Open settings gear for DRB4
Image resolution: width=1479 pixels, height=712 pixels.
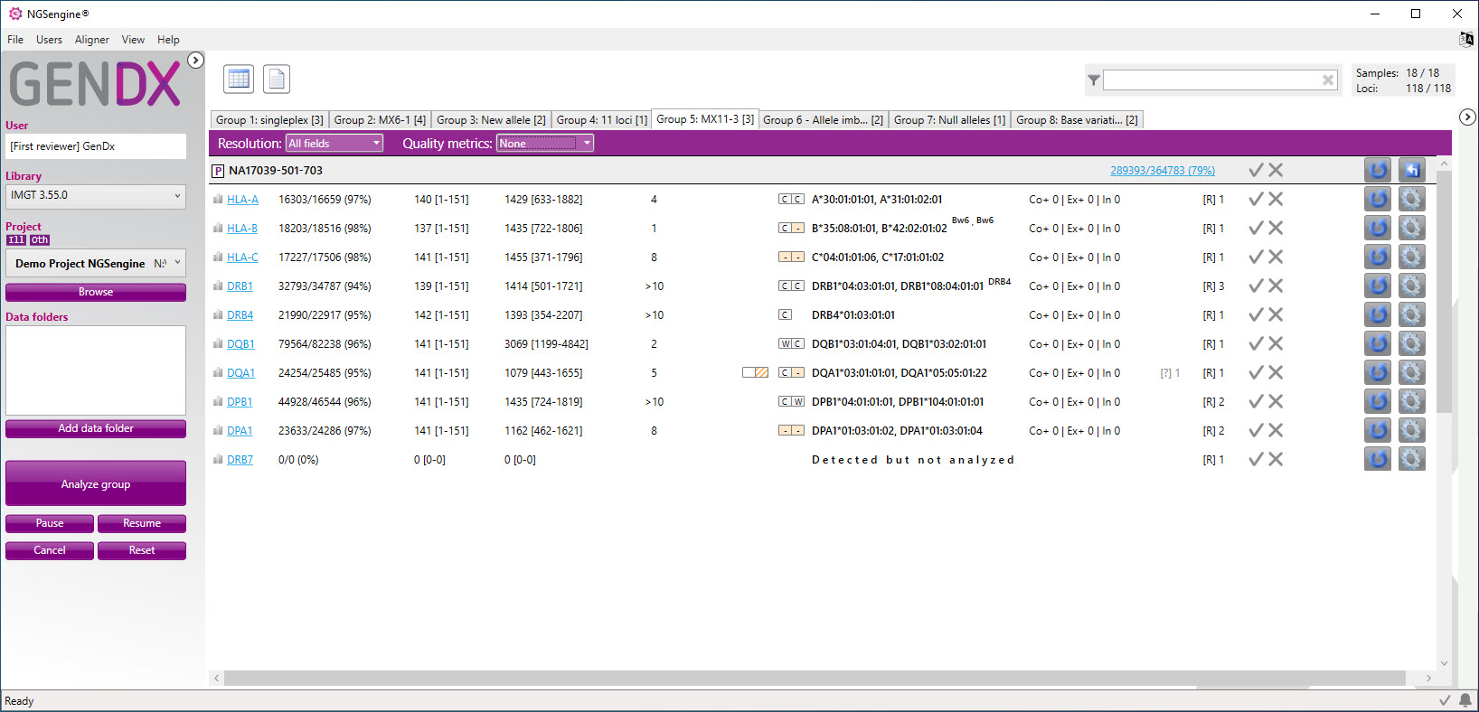click(x=1412, y=314)
